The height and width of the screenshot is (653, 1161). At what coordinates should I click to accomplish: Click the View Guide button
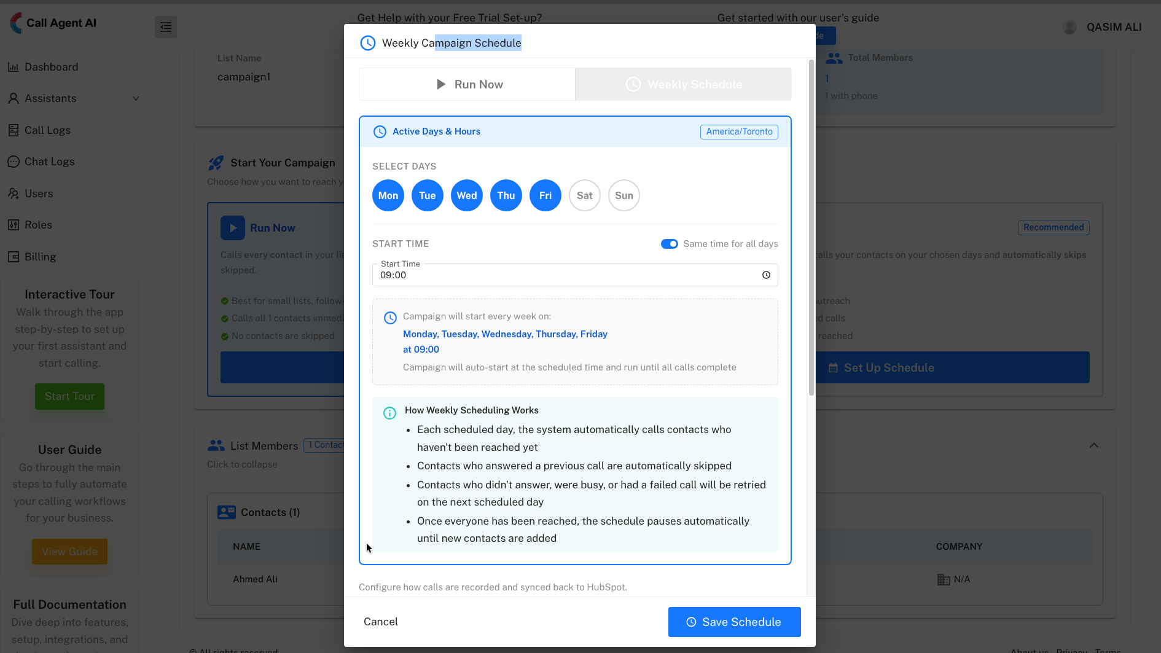pos(69,552)
